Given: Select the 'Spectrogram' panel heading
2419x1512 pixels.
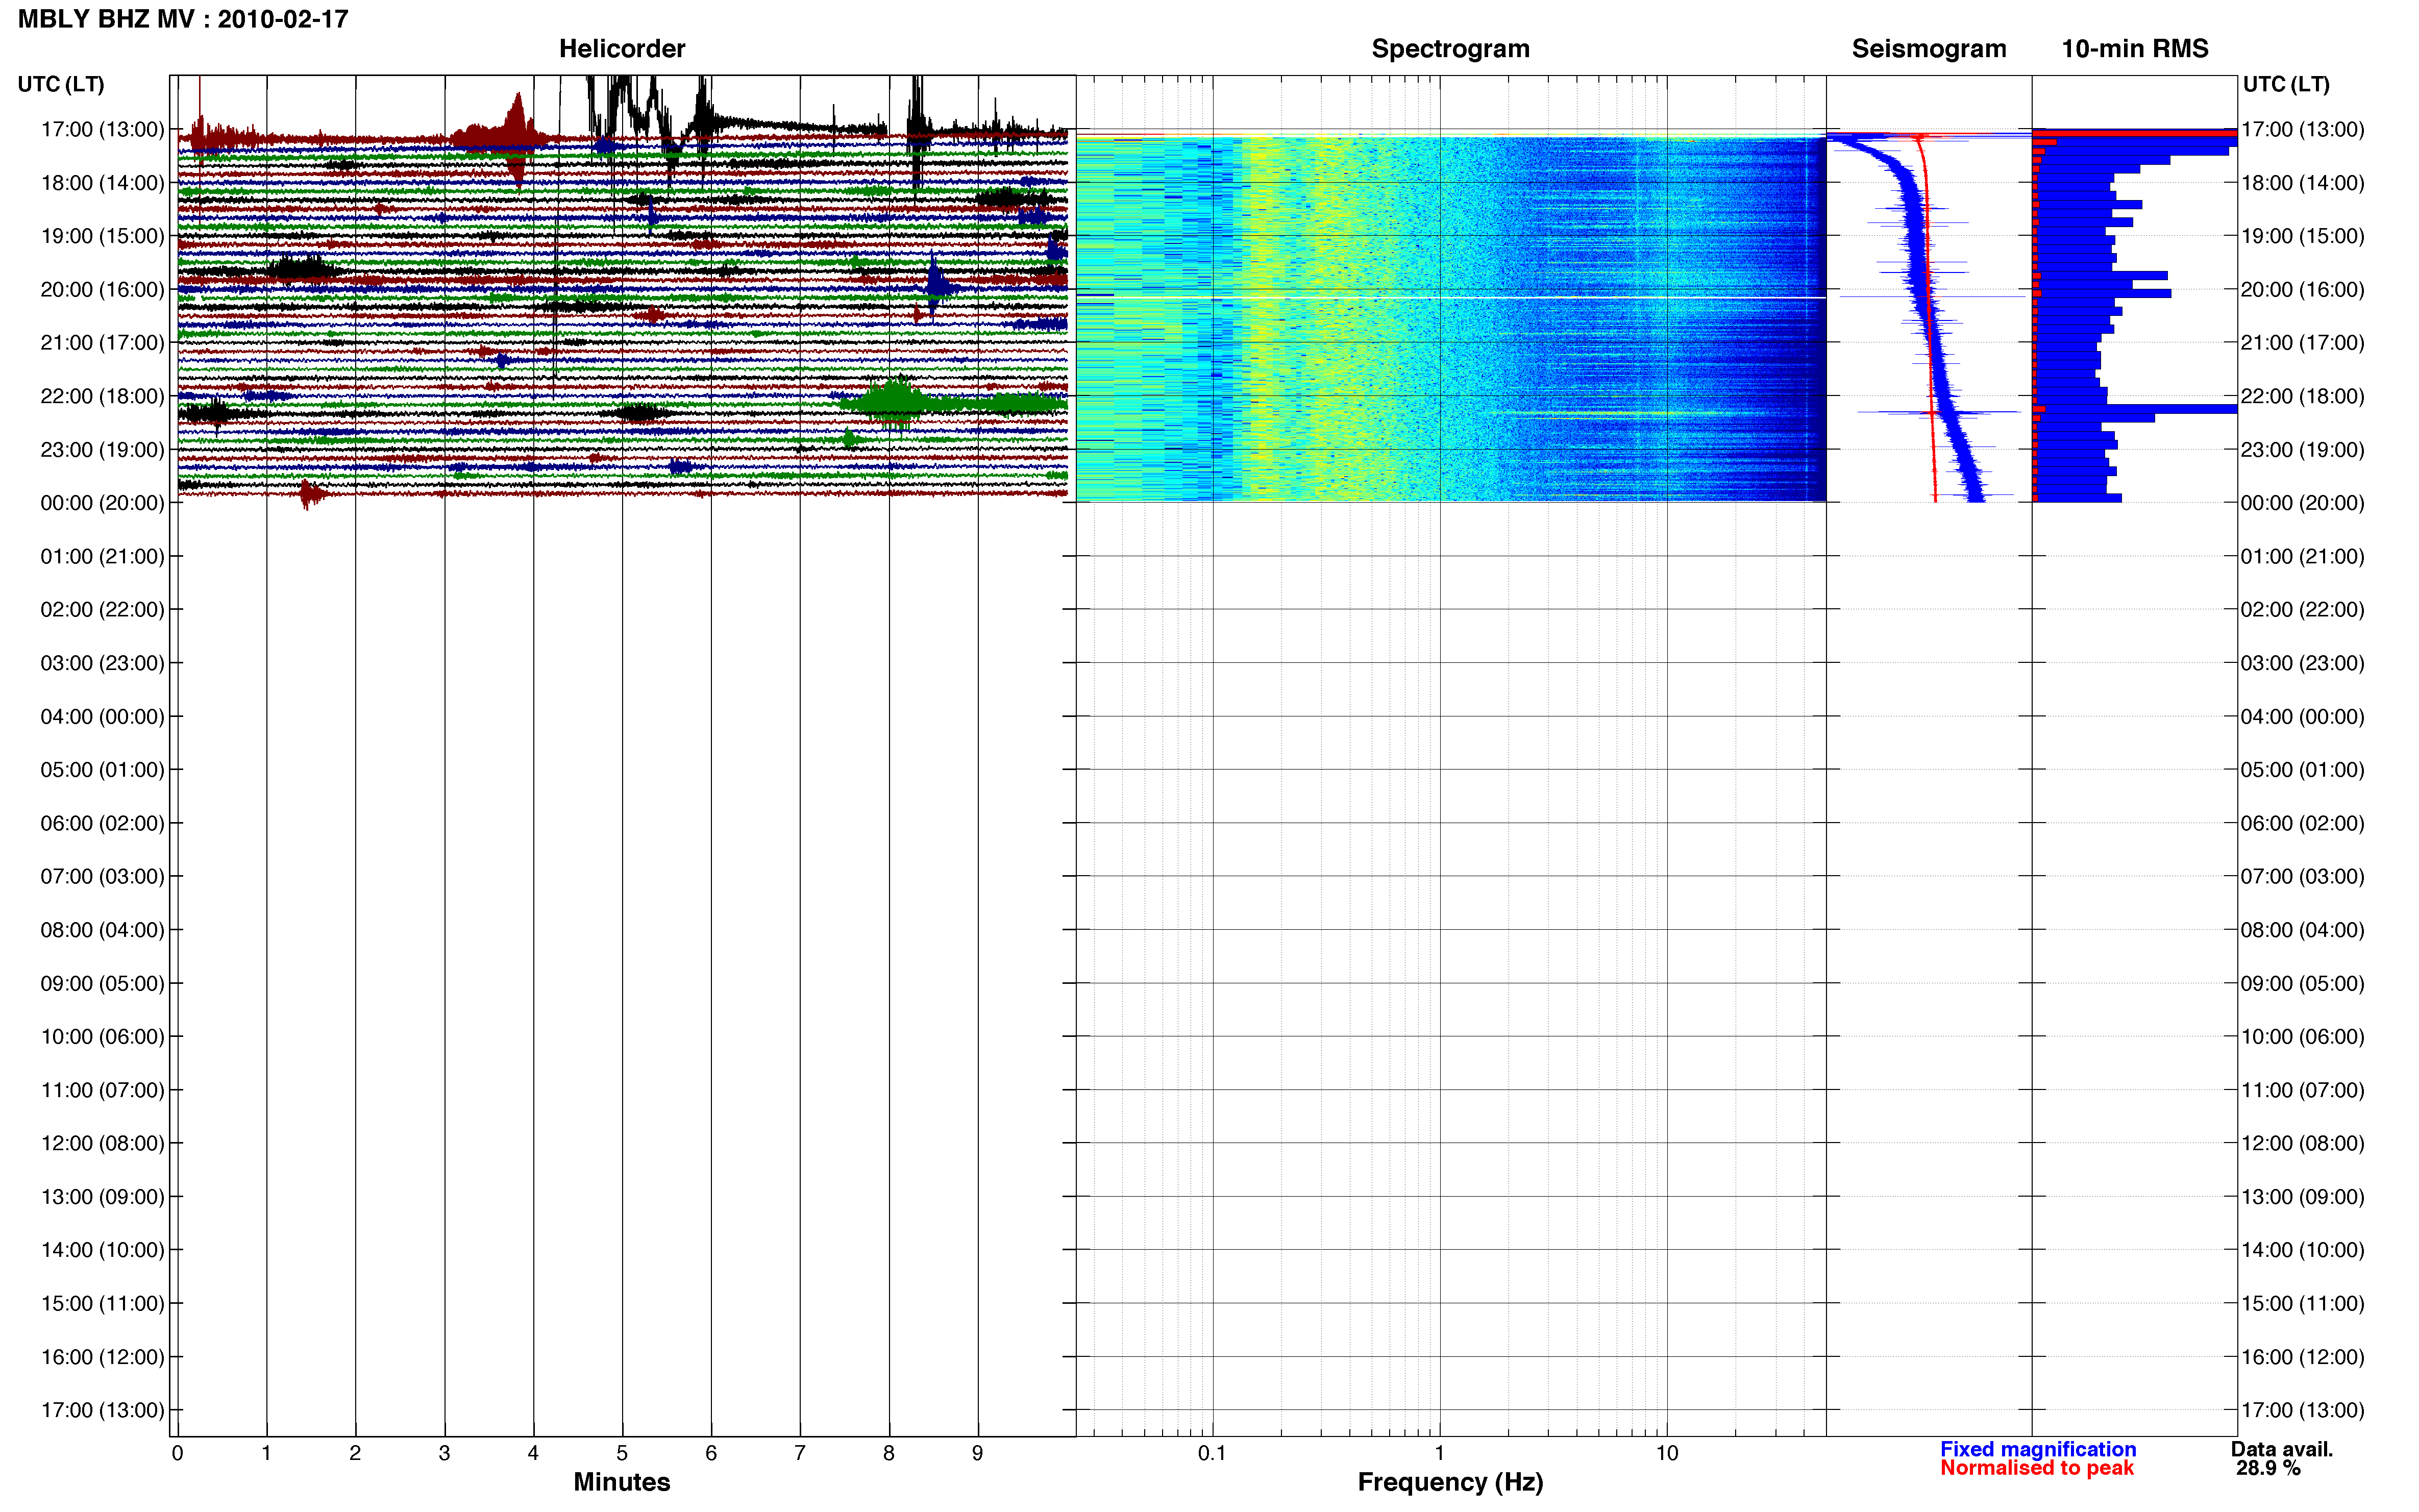Looking at the screenshot, I should click(1450, 48).
